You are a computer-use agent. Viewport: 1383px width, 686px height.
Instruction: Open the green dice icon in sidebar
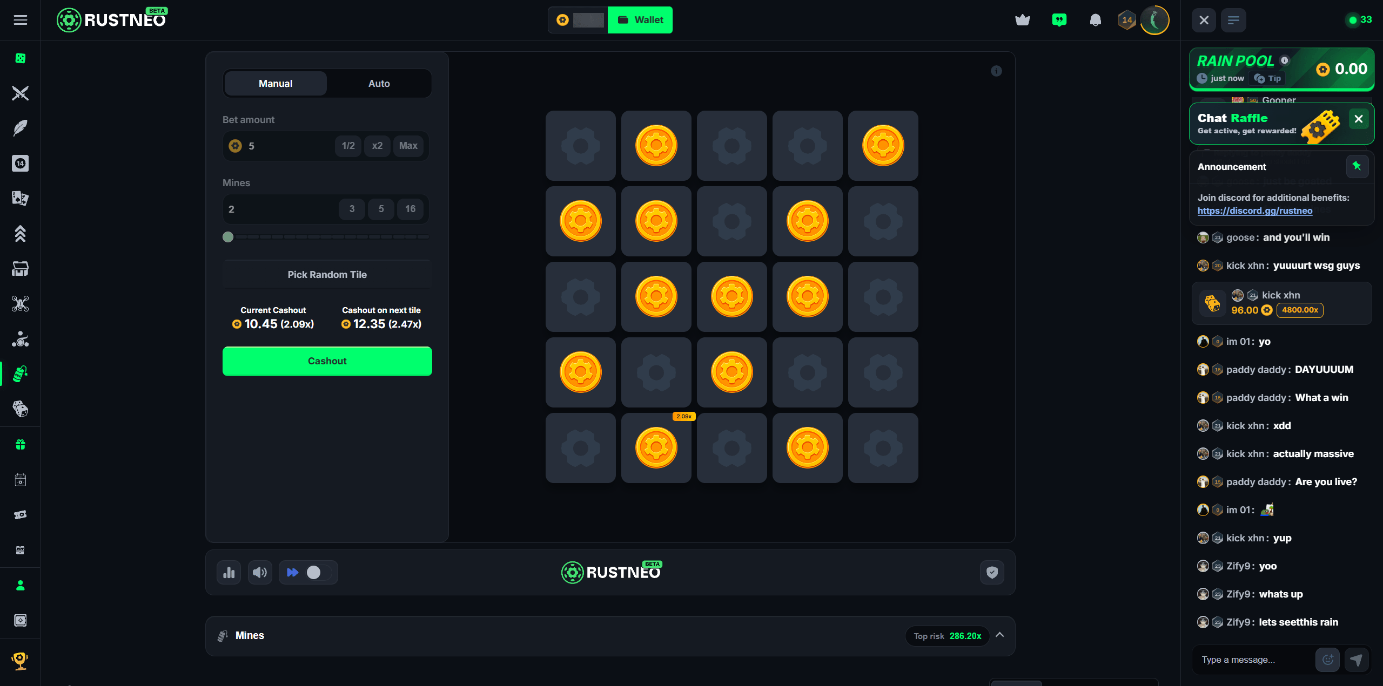21,58
